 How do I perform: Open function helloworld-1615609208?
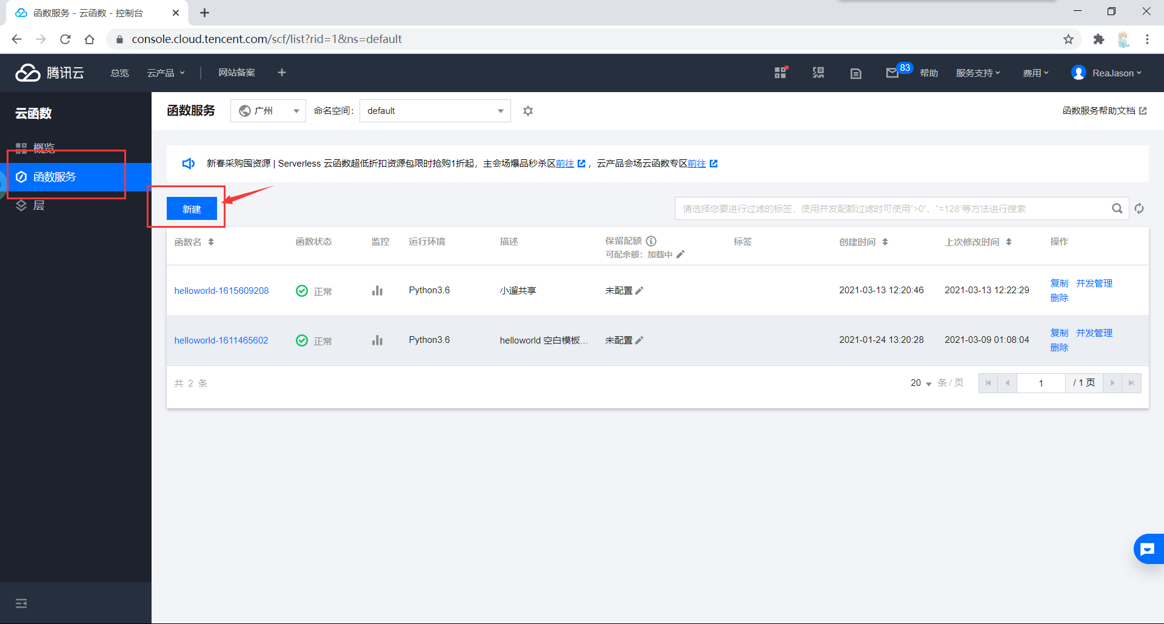(221, 291)
